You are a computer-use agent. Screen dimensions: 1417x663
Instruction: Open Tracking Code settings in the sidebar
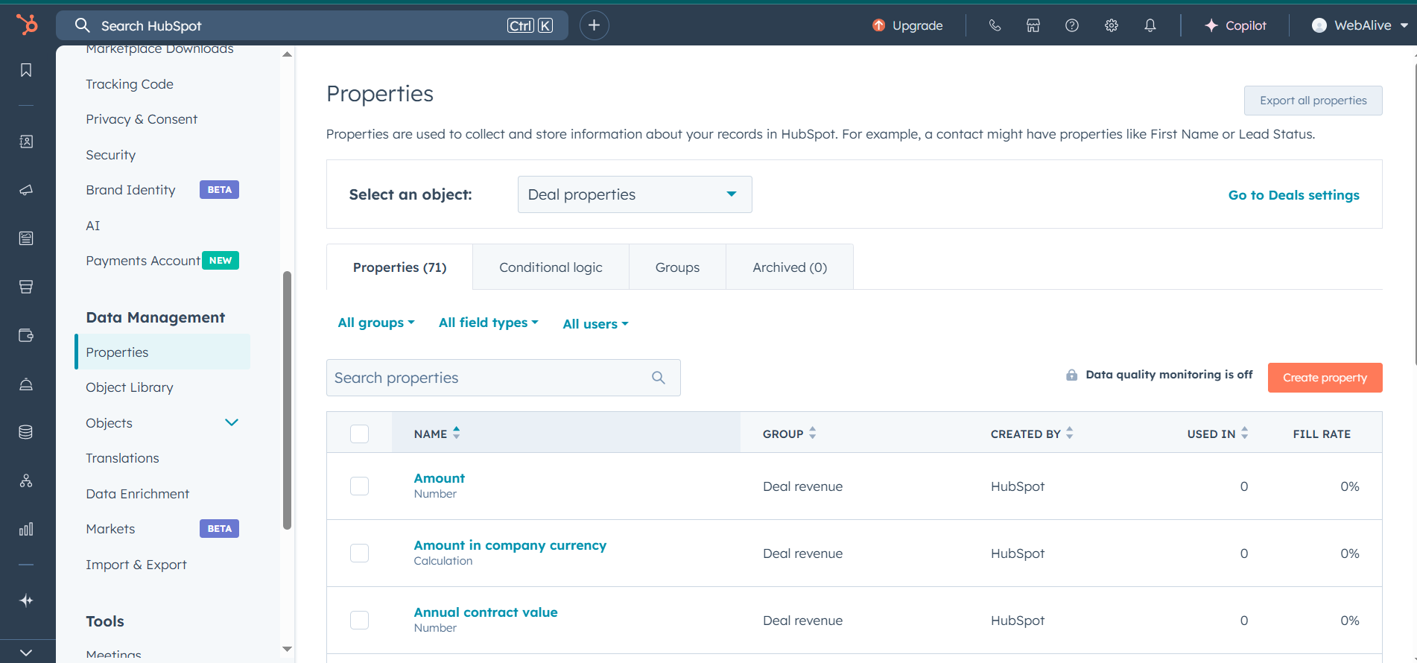(x=130, y=84)
